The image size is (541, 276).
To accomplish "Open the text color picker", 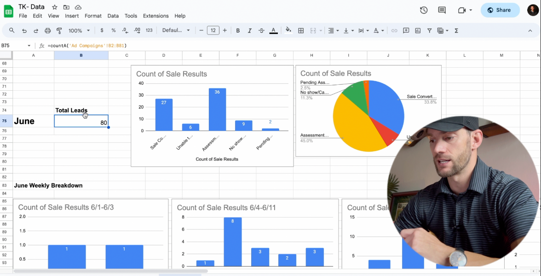I will [x=273, y=30].
